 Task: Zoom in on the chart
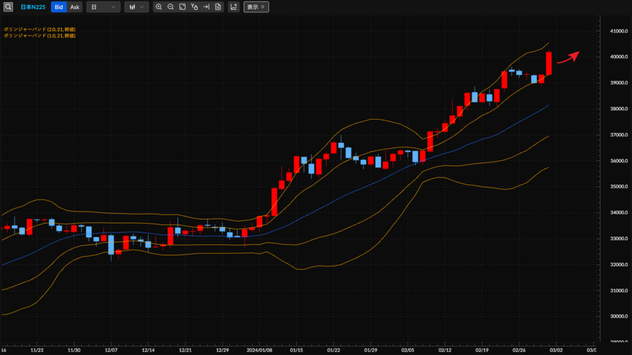158,7
